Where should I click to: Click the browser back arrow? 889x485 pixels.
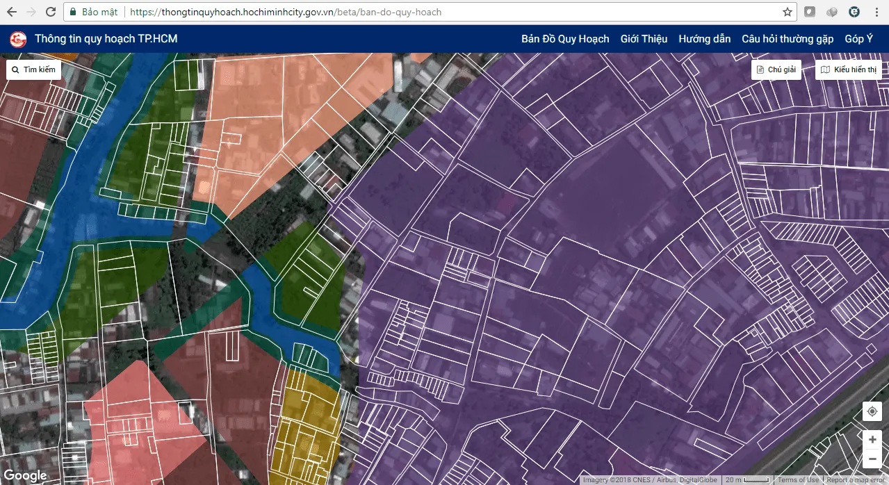(x=10, y=11)
